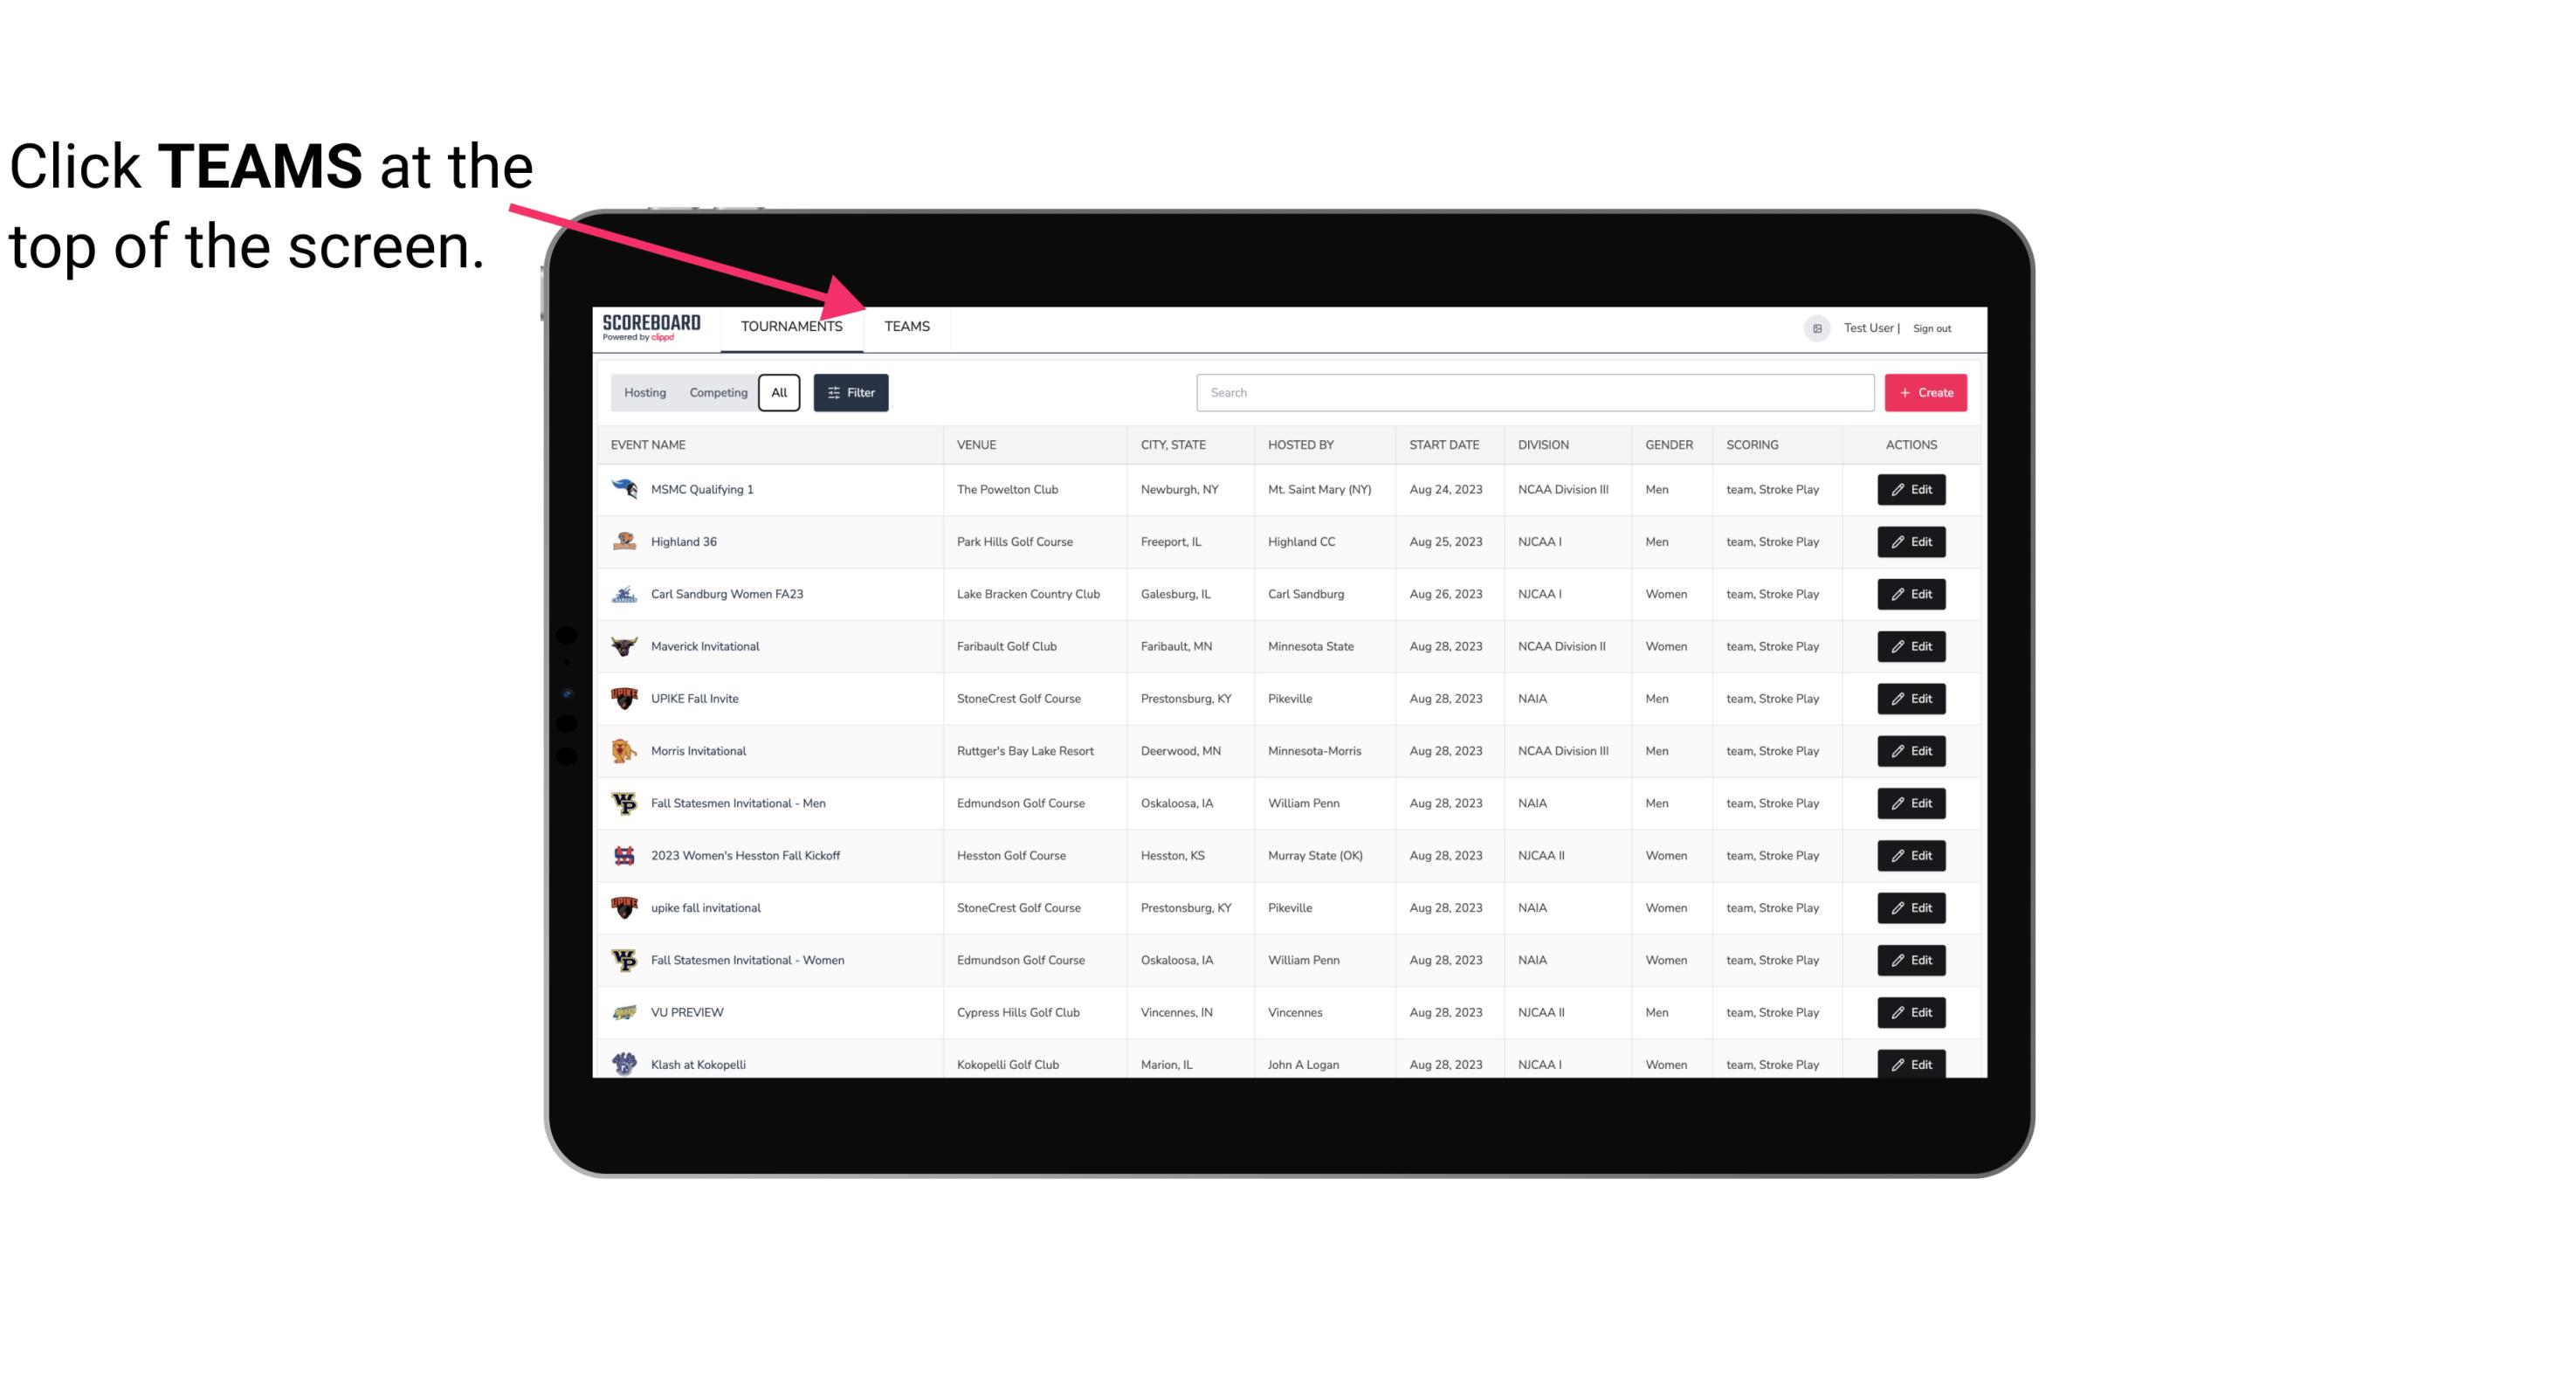Select the All filter toggle
The height and width of the screenshot is (1386, 2576).
(780, 393)
